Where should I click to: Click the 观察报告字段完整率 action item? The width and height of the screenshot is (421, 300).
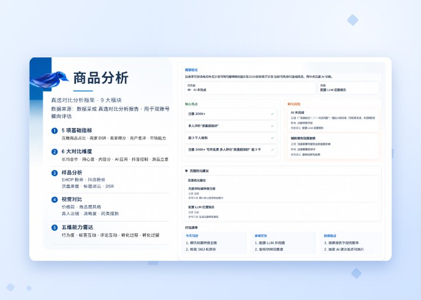pyautogui.click(x=341, y=243)
